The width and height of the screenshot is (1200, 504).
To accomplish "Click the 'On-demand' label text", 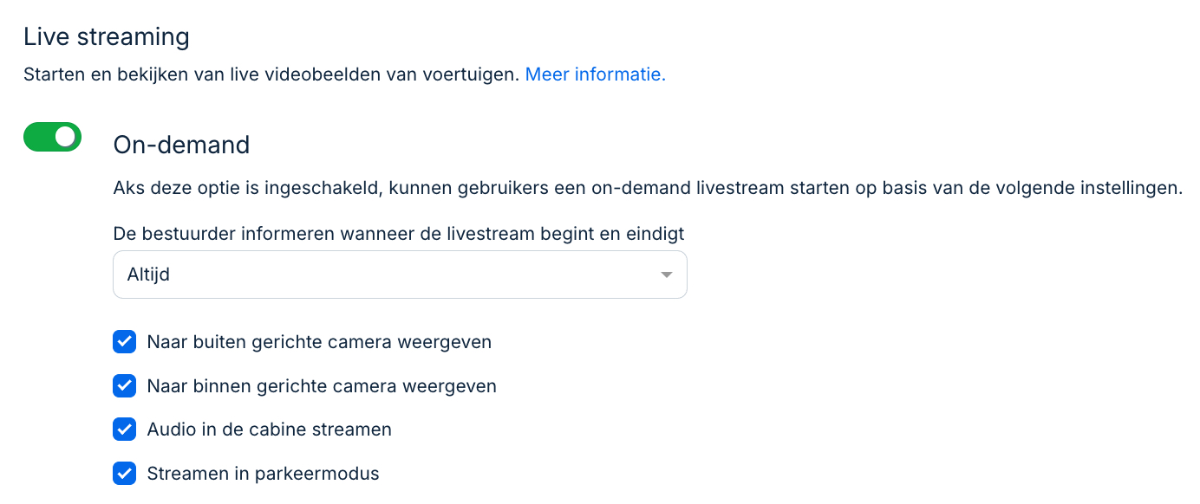I will coord(180,144).
